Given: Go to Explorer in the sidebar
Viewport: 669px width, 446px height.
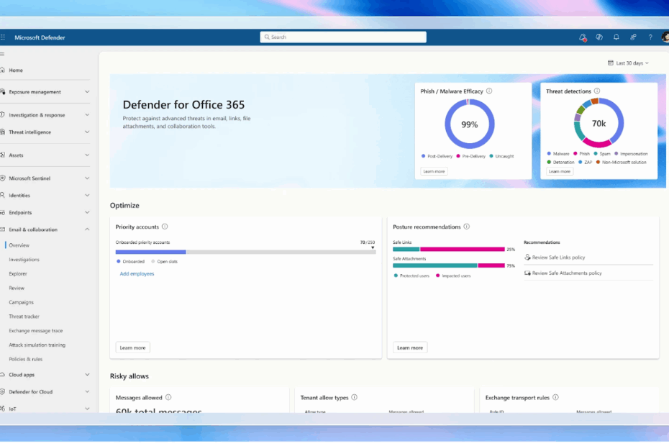Looking at the screenshot, I should click(x=18, y=274).
